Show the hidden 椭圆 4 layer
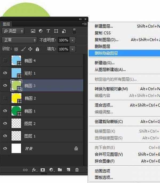Screen dimensions: 160x183 (5, 60)
